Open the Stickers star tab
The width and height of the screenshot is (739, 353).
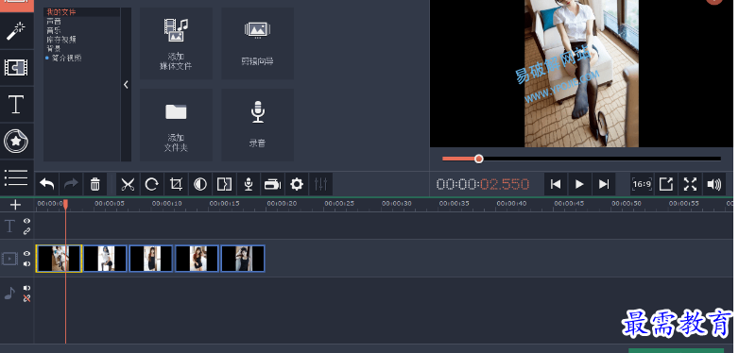tap(16, 141)
